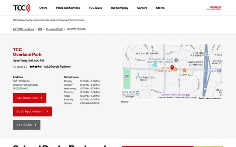Click the red store pin on the map

tap(172, 67)
